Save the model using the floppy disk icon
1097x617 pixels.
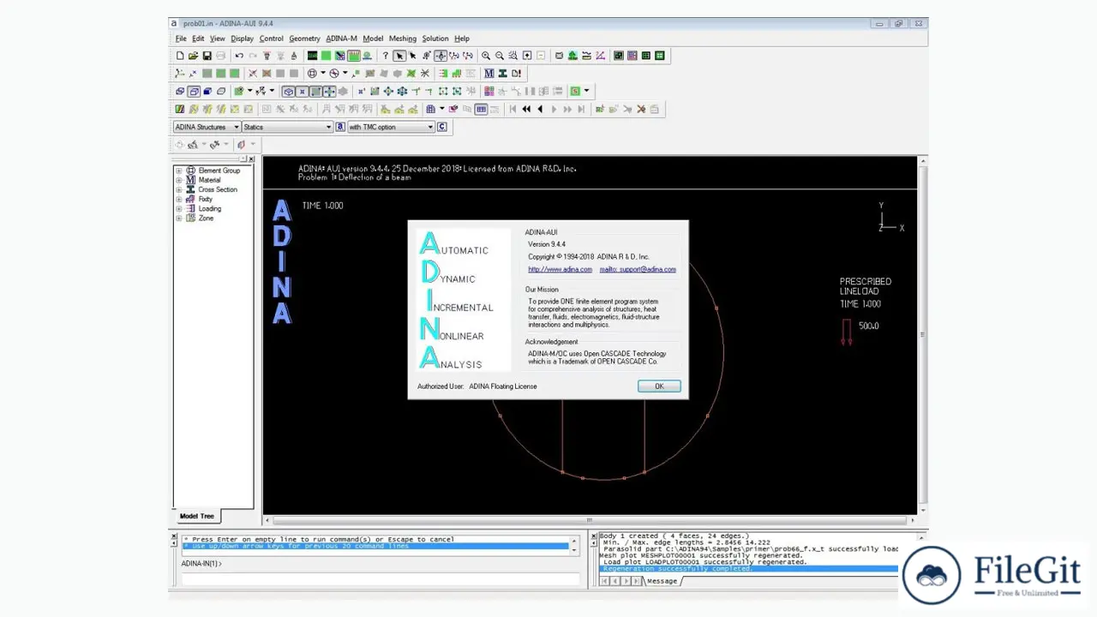207,56
